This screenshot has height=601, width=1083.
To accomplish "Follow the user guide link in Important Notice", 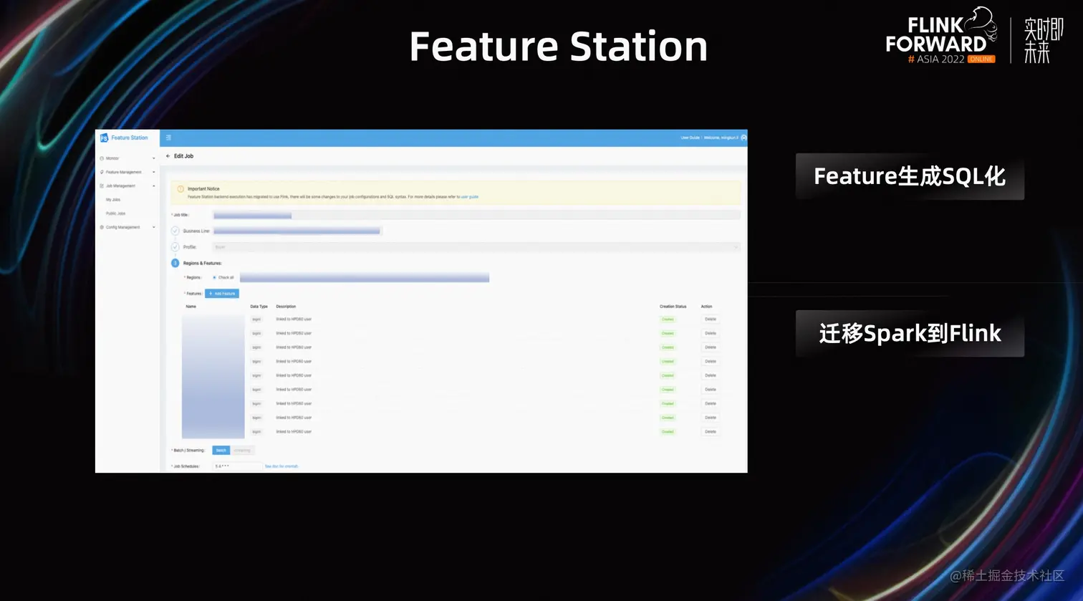I will [x=469, y=197].
